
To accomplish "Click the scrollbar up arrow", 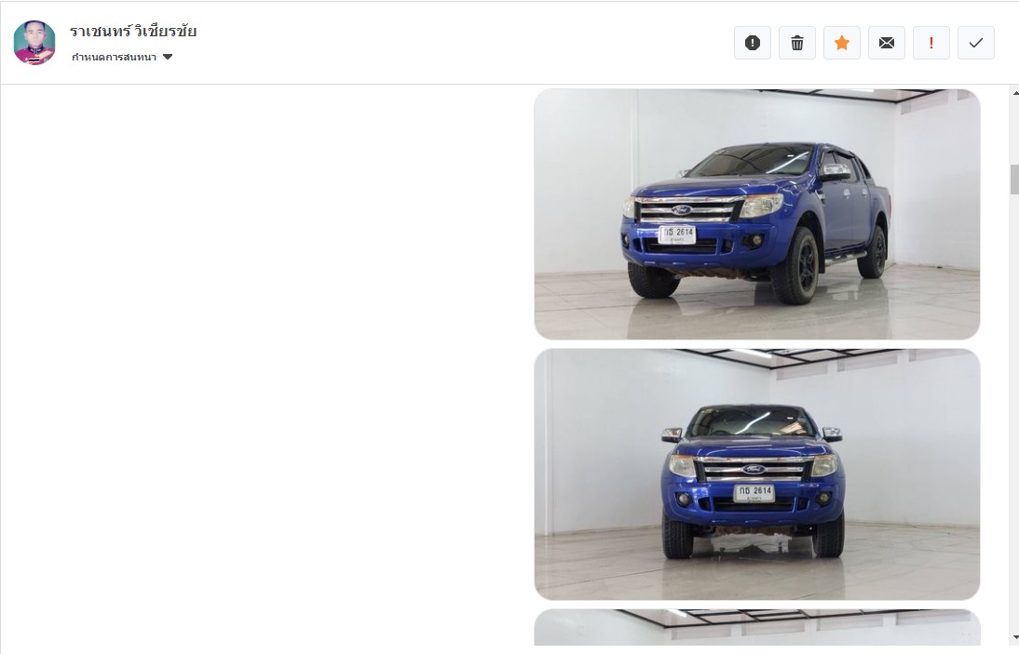I will click(1014, 93).
